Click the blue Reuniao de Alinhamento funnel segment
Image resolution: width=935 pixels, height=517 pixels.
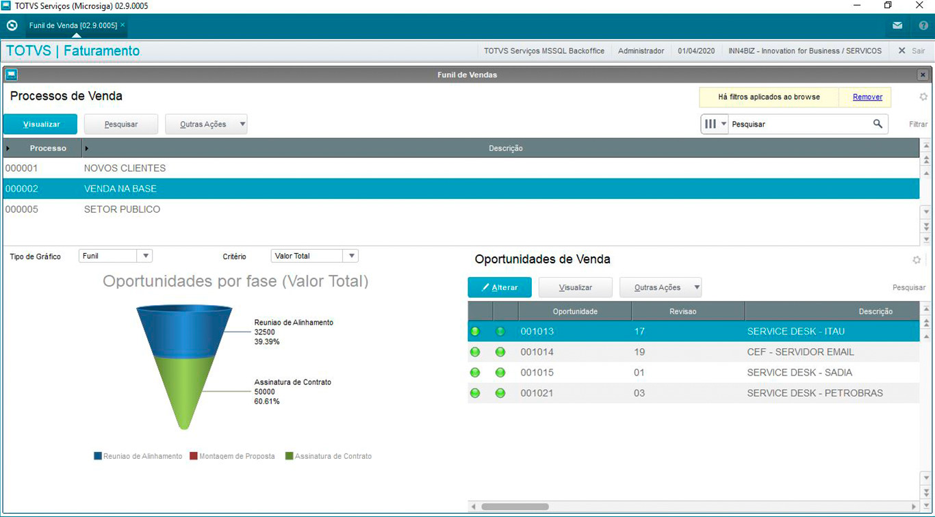point(184,332)
